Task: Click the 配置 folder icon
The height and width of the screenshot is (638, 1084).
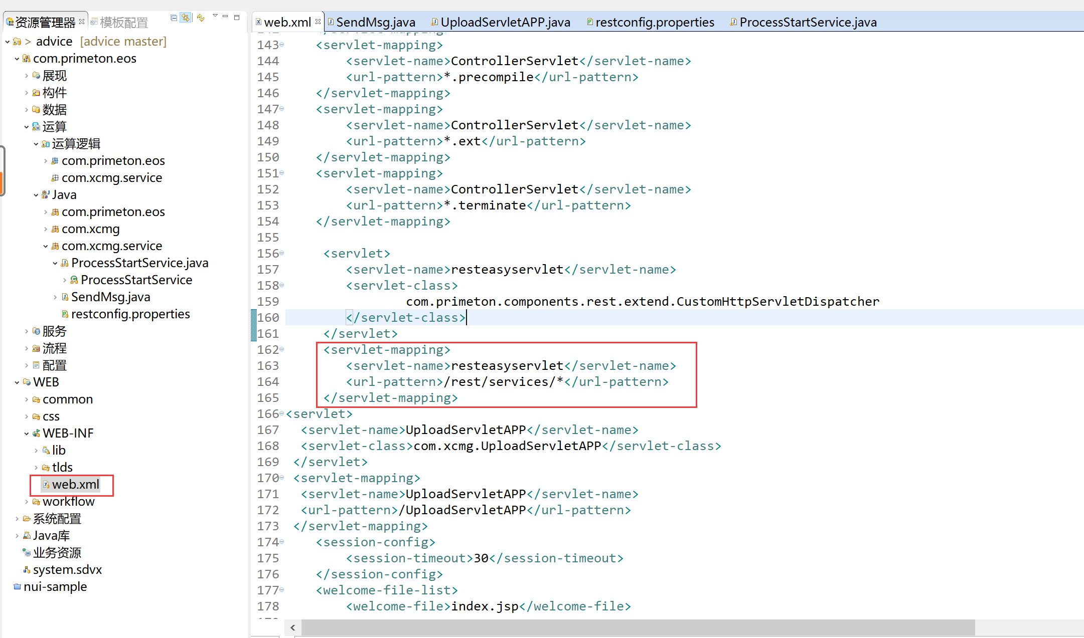Action: [36, 365]
